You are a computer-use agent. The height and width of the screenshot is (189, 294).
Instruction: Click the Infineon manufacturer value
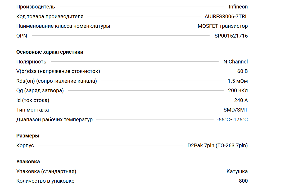coord(238,7)
